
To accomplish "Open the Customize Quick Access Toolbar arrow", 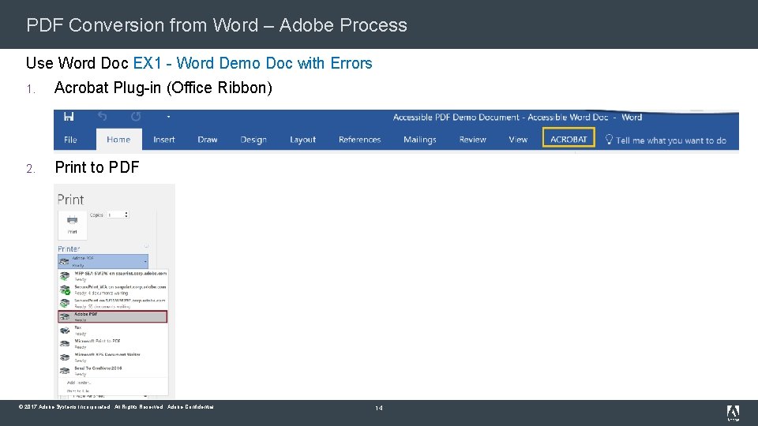I will (168, 117).
